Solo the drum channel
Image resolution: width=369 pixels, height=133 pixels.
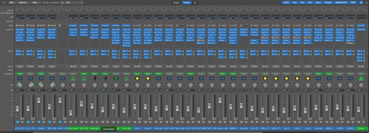pos(139,122)
